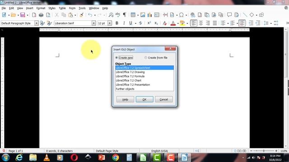289x162 pixels.
Task: Click the Insert Comment icon
Action: pyautogui.click(x=229, y=15)
